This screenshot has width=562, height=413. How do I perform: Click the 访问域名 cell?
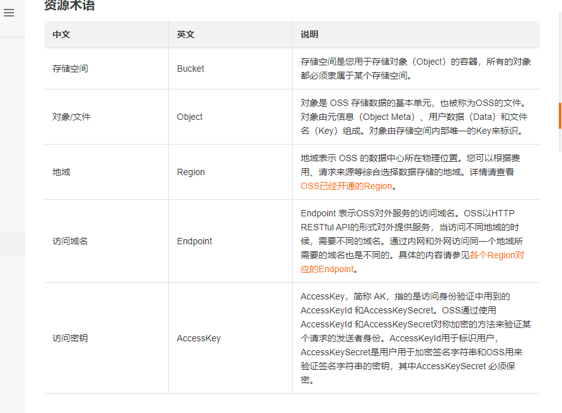pos(107,242)
